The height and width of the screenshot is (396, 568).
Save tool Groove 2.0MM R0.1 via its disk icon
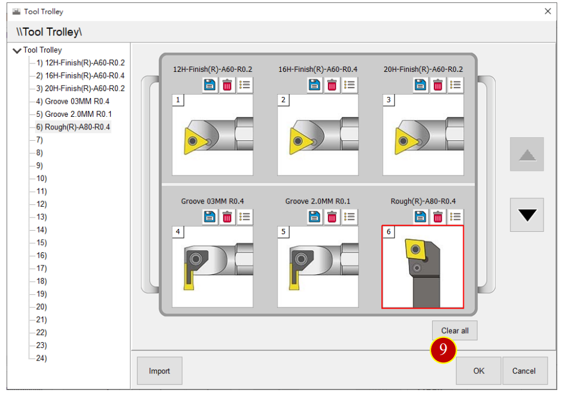click(314, 217)
